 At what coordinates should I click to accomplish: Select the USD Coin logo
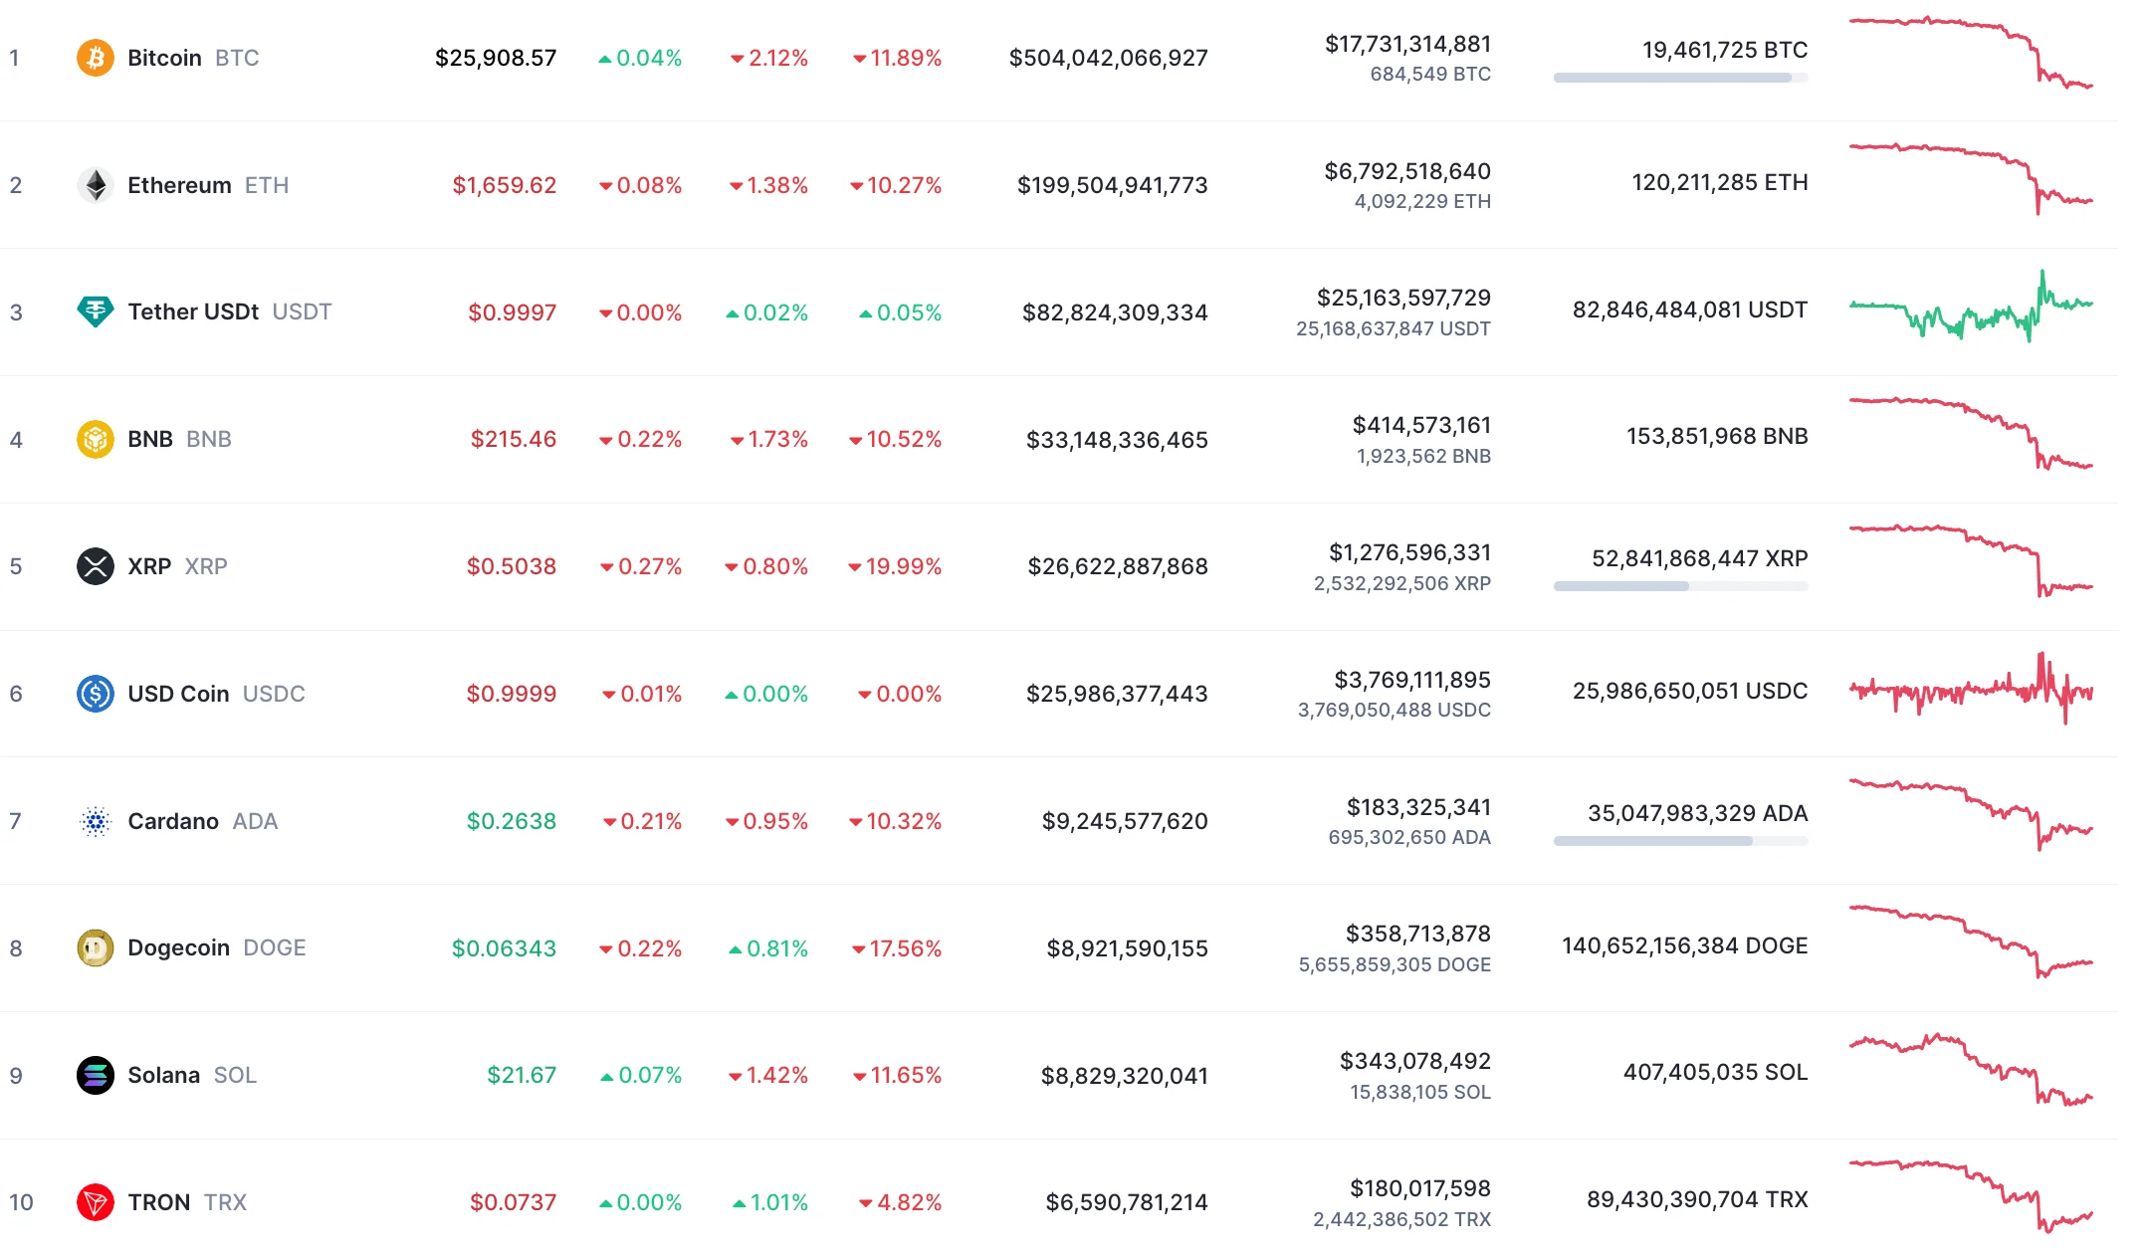click(95, 694)
